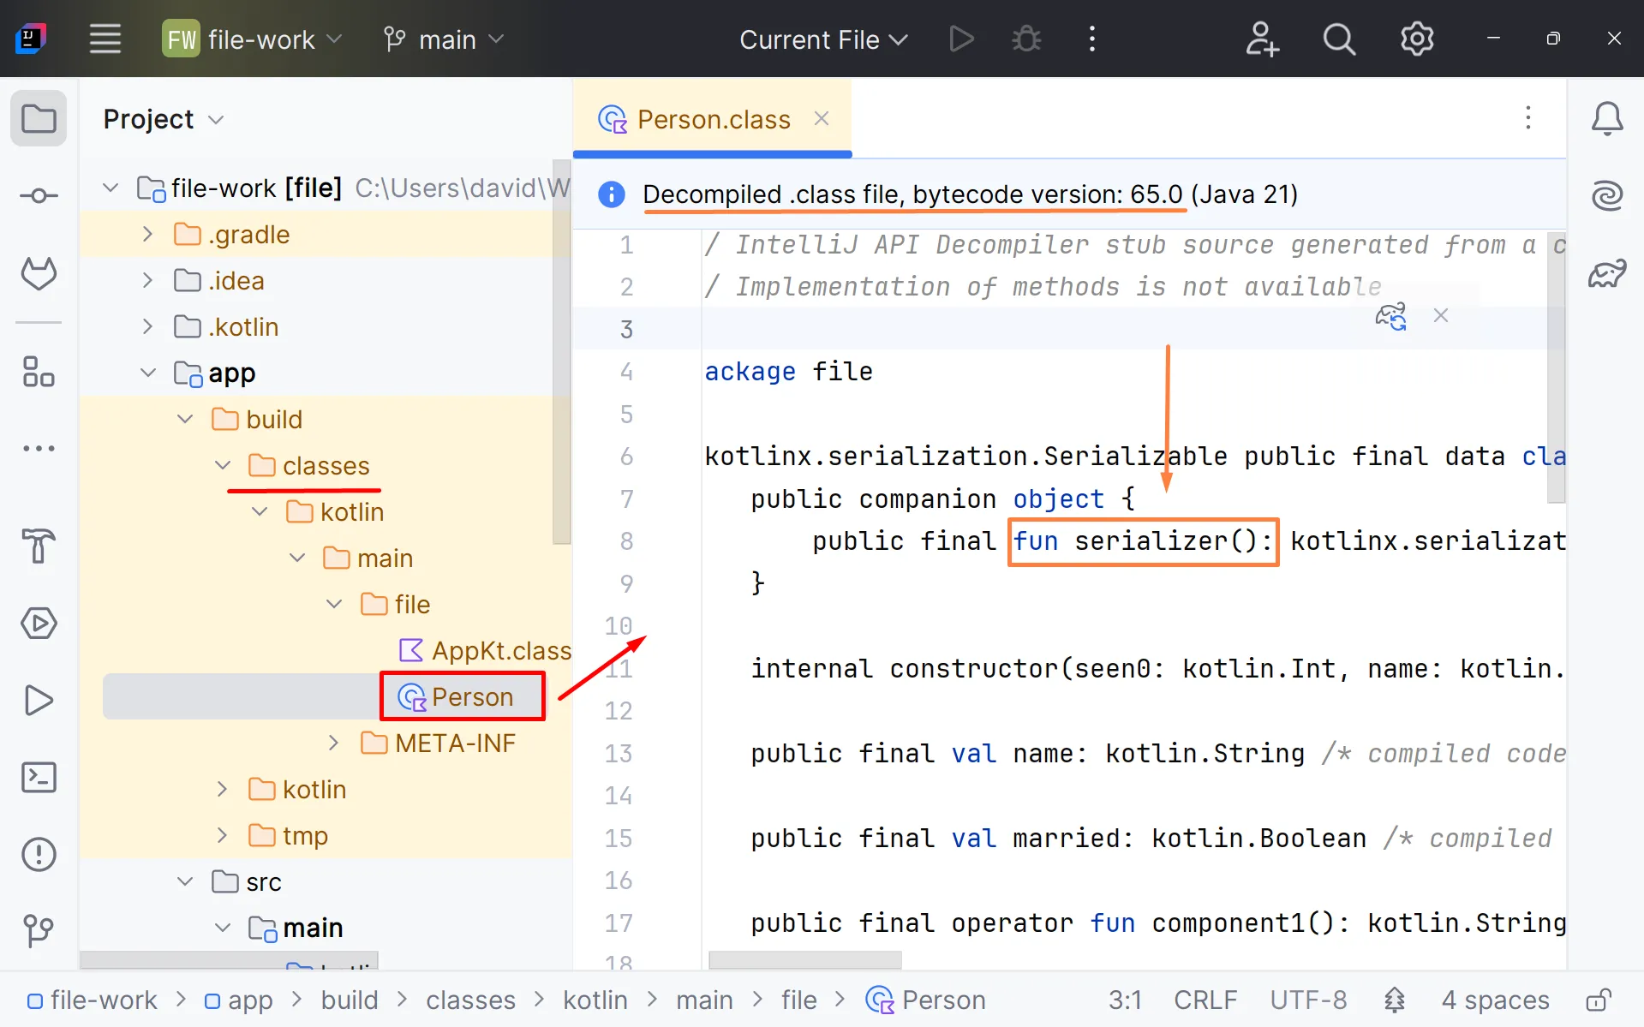The image size is (1644, 1027).
Task: Select the Person.class editor tab
Action: tap(712, 119)
